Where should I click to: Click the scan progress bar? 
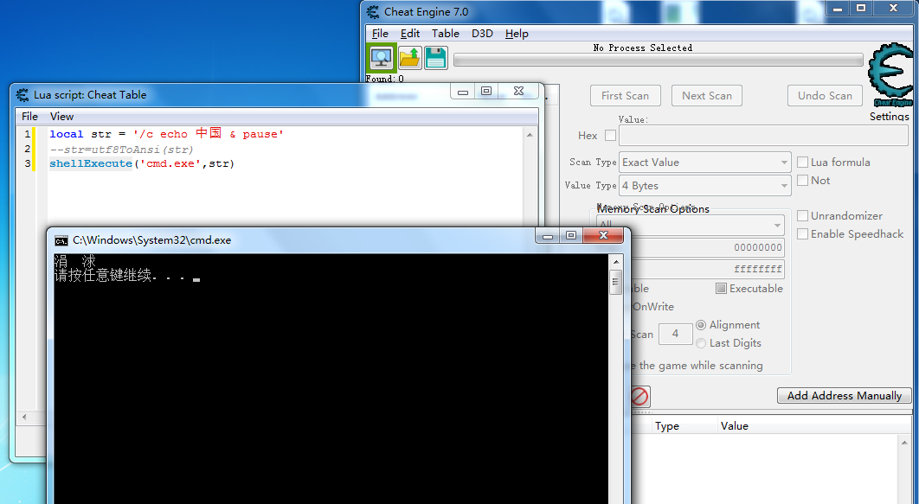(x=658, y=61)
